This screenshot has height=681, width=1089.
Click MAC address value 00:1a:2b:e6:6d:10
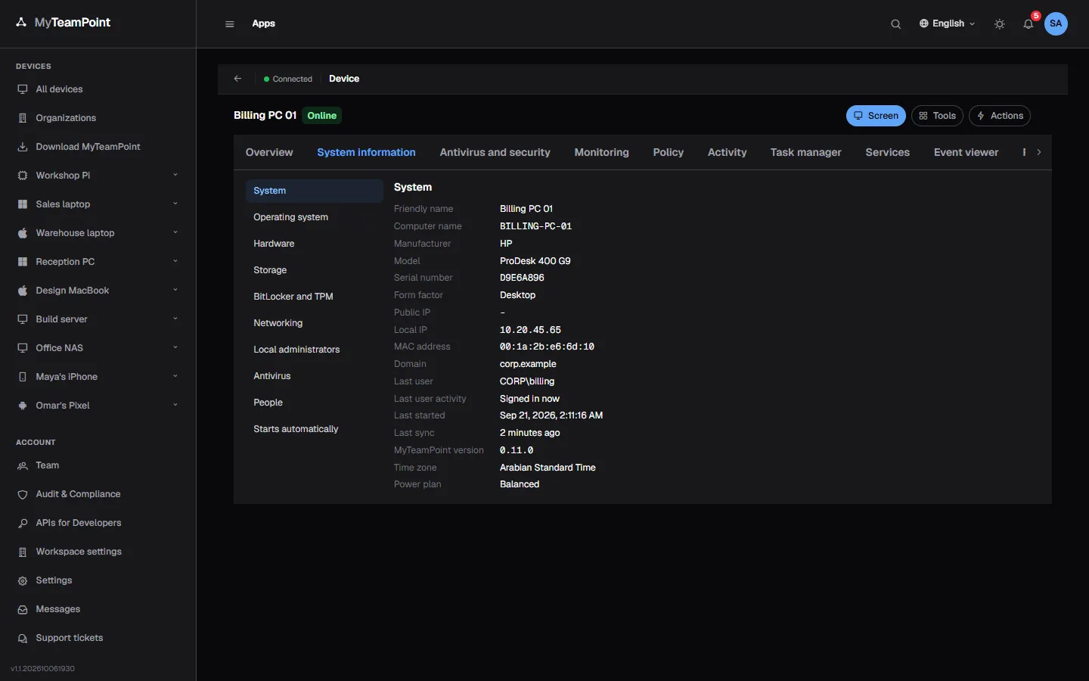pyautogui.click(x=547, y=347)
